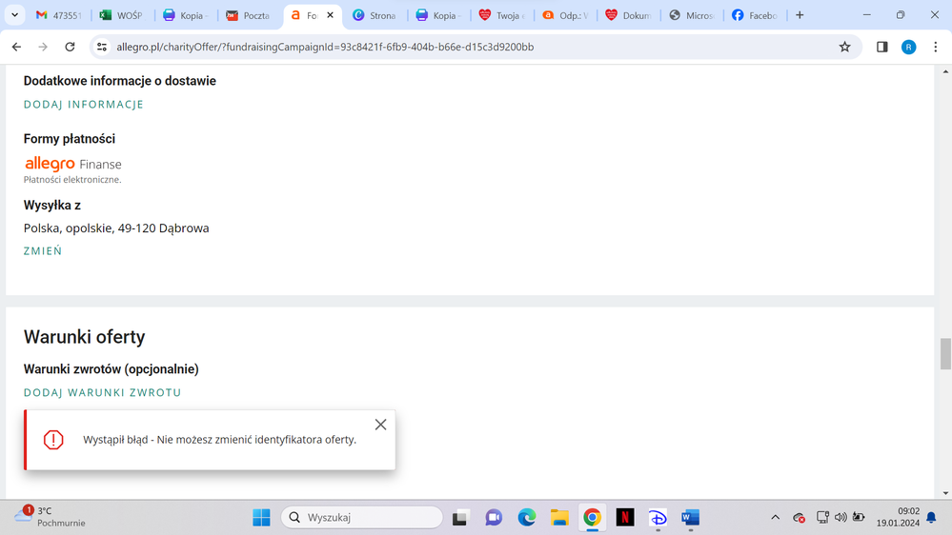952x535 pixels.
Task: Open the tab search dropdown
Action: pyautogui.click(x=14, y=15)
